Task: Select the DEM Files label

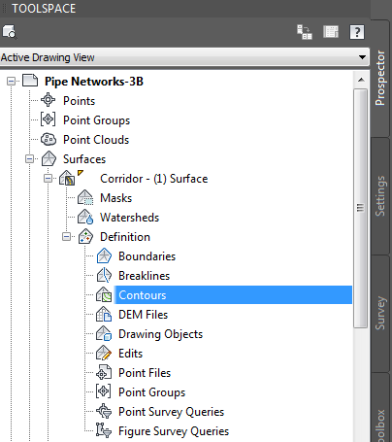Action: click(144, 315)
